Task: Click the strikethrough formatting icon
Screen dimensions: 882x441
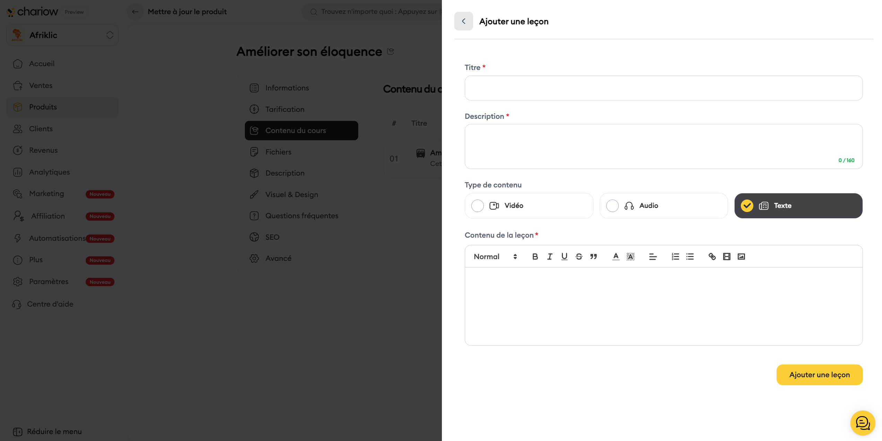Action: (x=579, y=256)
